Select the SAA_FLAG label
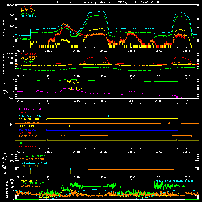 [25, 133]
